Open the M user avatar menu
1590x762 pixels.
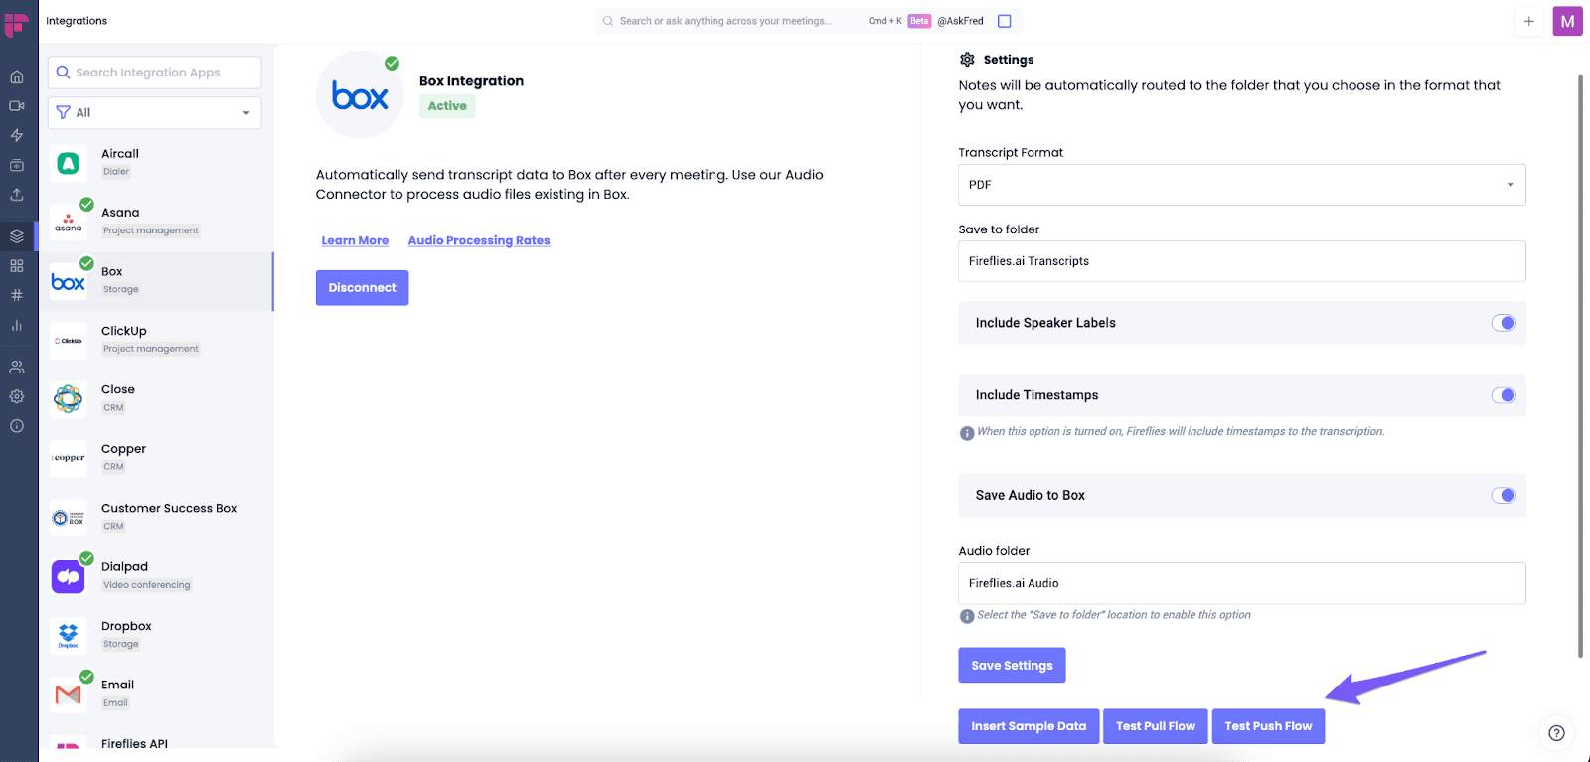pyautogui.click(x=1567, y=21)
